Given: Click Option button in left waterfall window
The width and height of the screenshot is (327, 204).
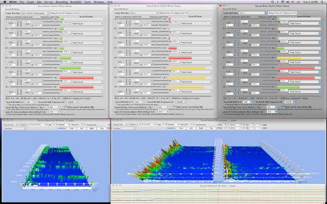Looking at the screenshot, I should click(24, 125).
